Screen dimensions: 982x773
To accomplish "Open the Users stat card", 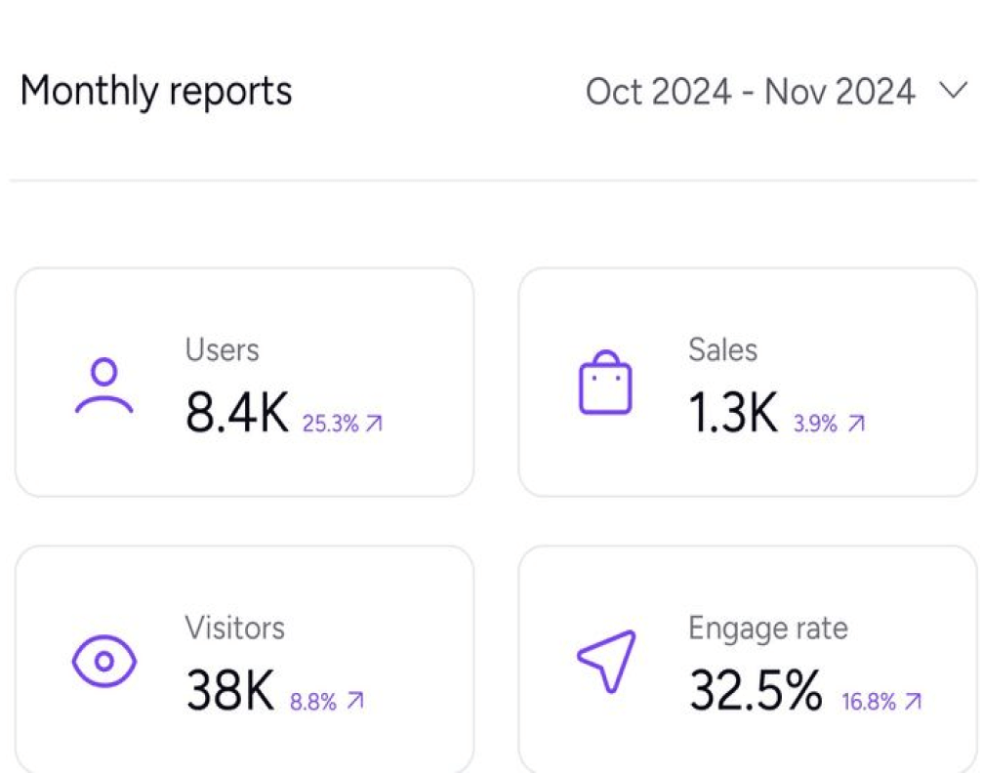I will [244, 382].
